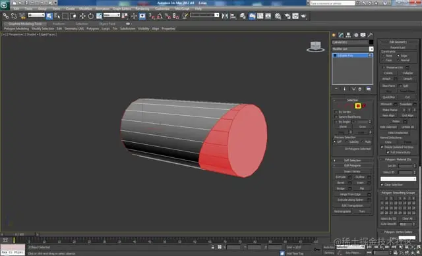Image resolution: width=422 pixels, height=256 pixels.
Task: Click the Align tool icon
Action: pos(233,16)
